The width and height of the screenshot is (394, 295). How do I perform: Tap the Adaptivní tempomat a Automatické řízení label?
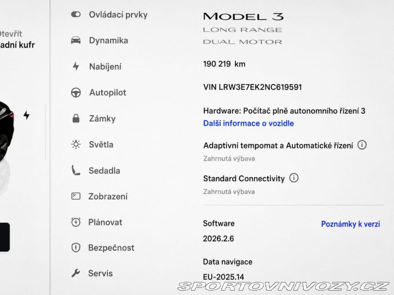[278, 145]
